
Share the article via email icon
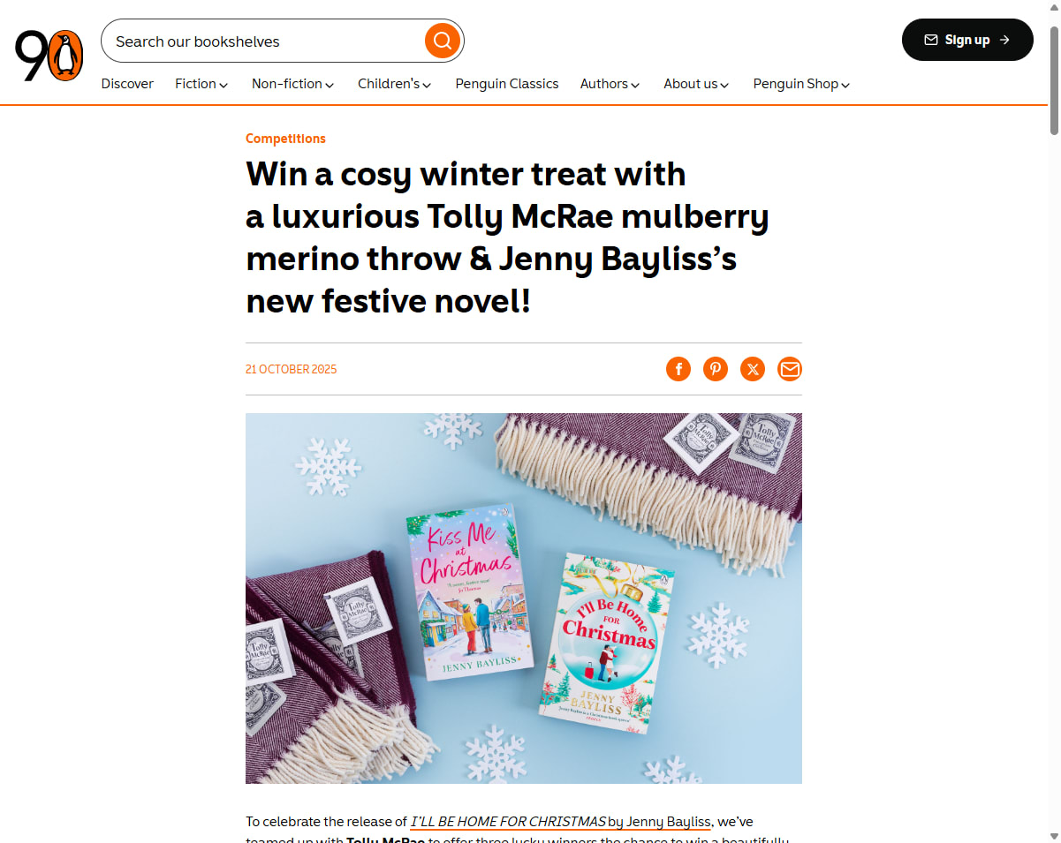790,369
